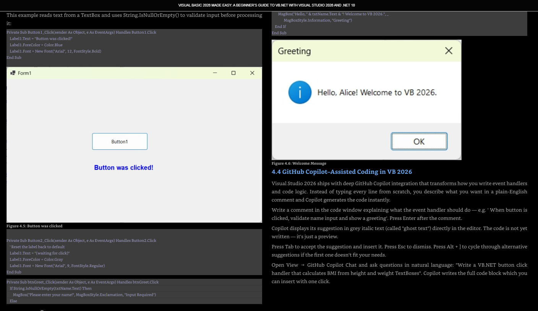Close the Form1 window
Screen dimensions: 538x311
(x=252, y=73)
